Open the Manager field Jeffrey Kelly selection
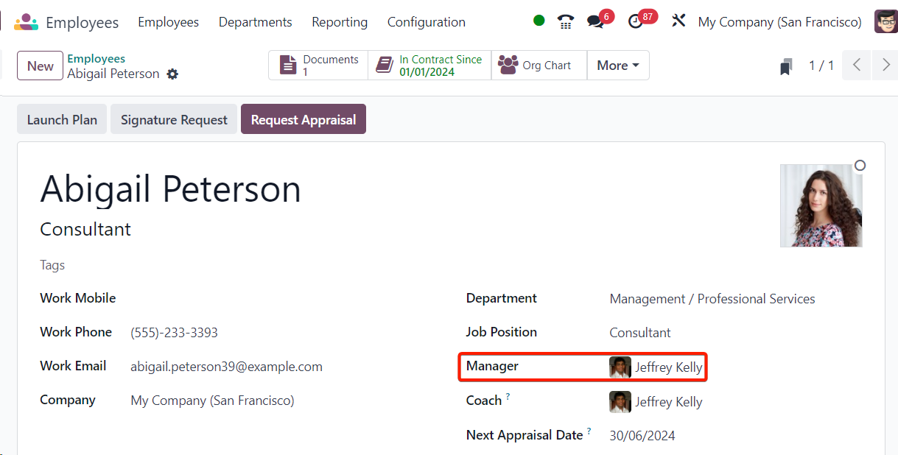 [669, 367]
